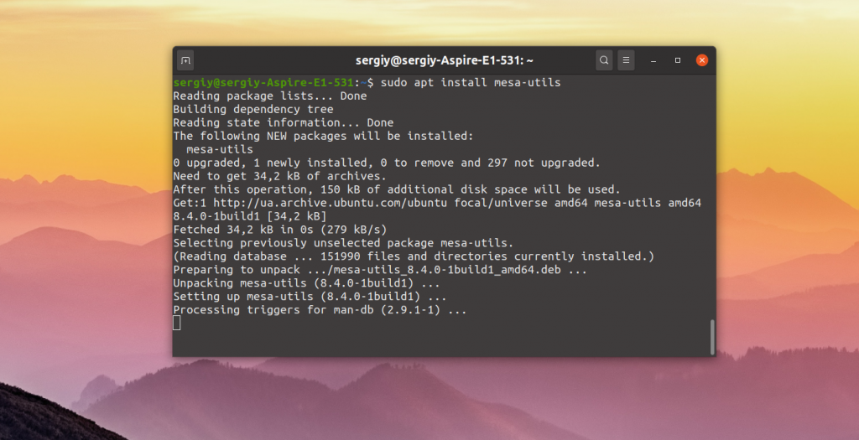Minimize the terminal window

coord(653,60)
